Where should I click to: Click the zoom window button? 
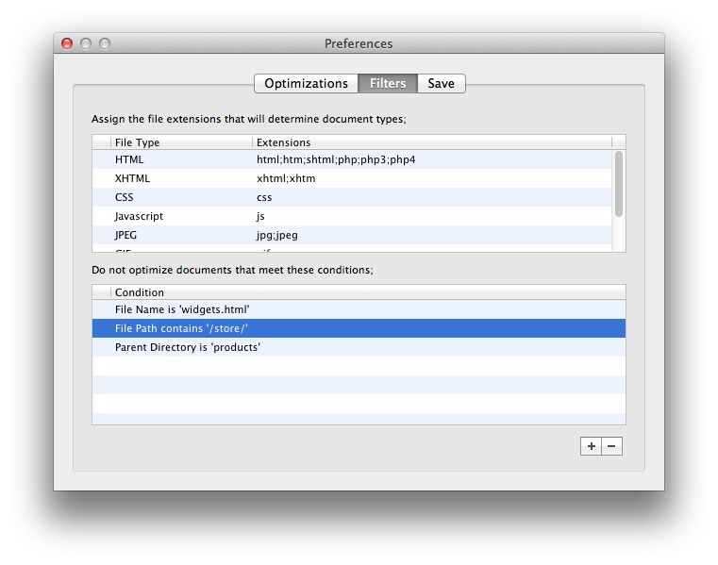coord(105,43)
